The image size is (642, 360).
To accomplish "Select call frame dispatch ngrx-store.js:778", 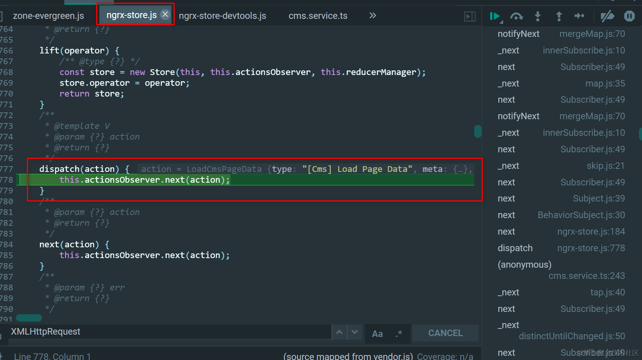I will point(561,248).
